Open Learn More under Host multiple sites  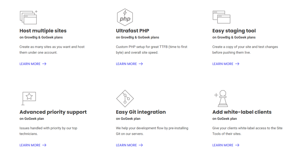30,64
